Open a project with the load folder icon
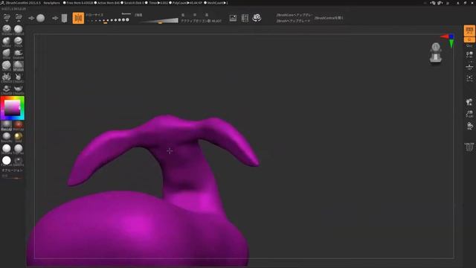The height and width of the screenshot is (268, 476). pos(7,18)
